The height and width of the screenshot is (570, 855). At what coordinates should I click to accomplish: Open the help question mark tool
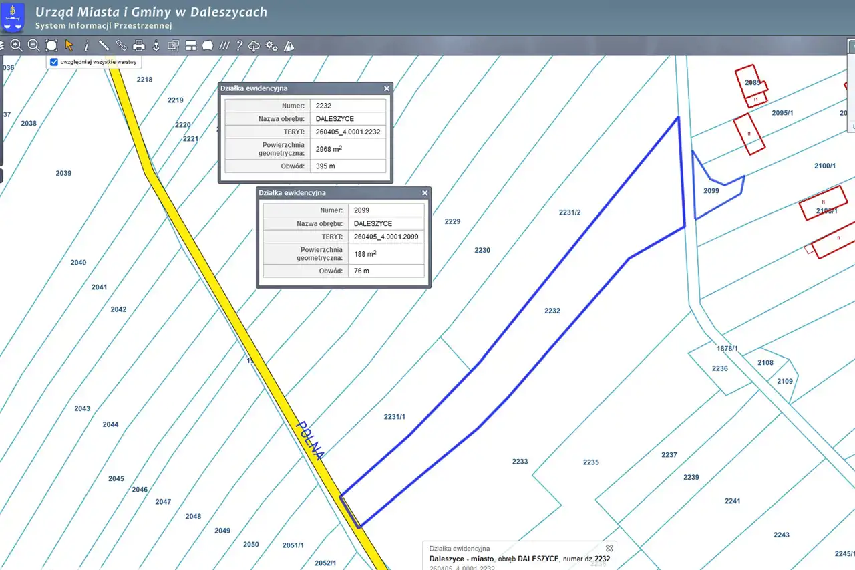pos(239,45)
